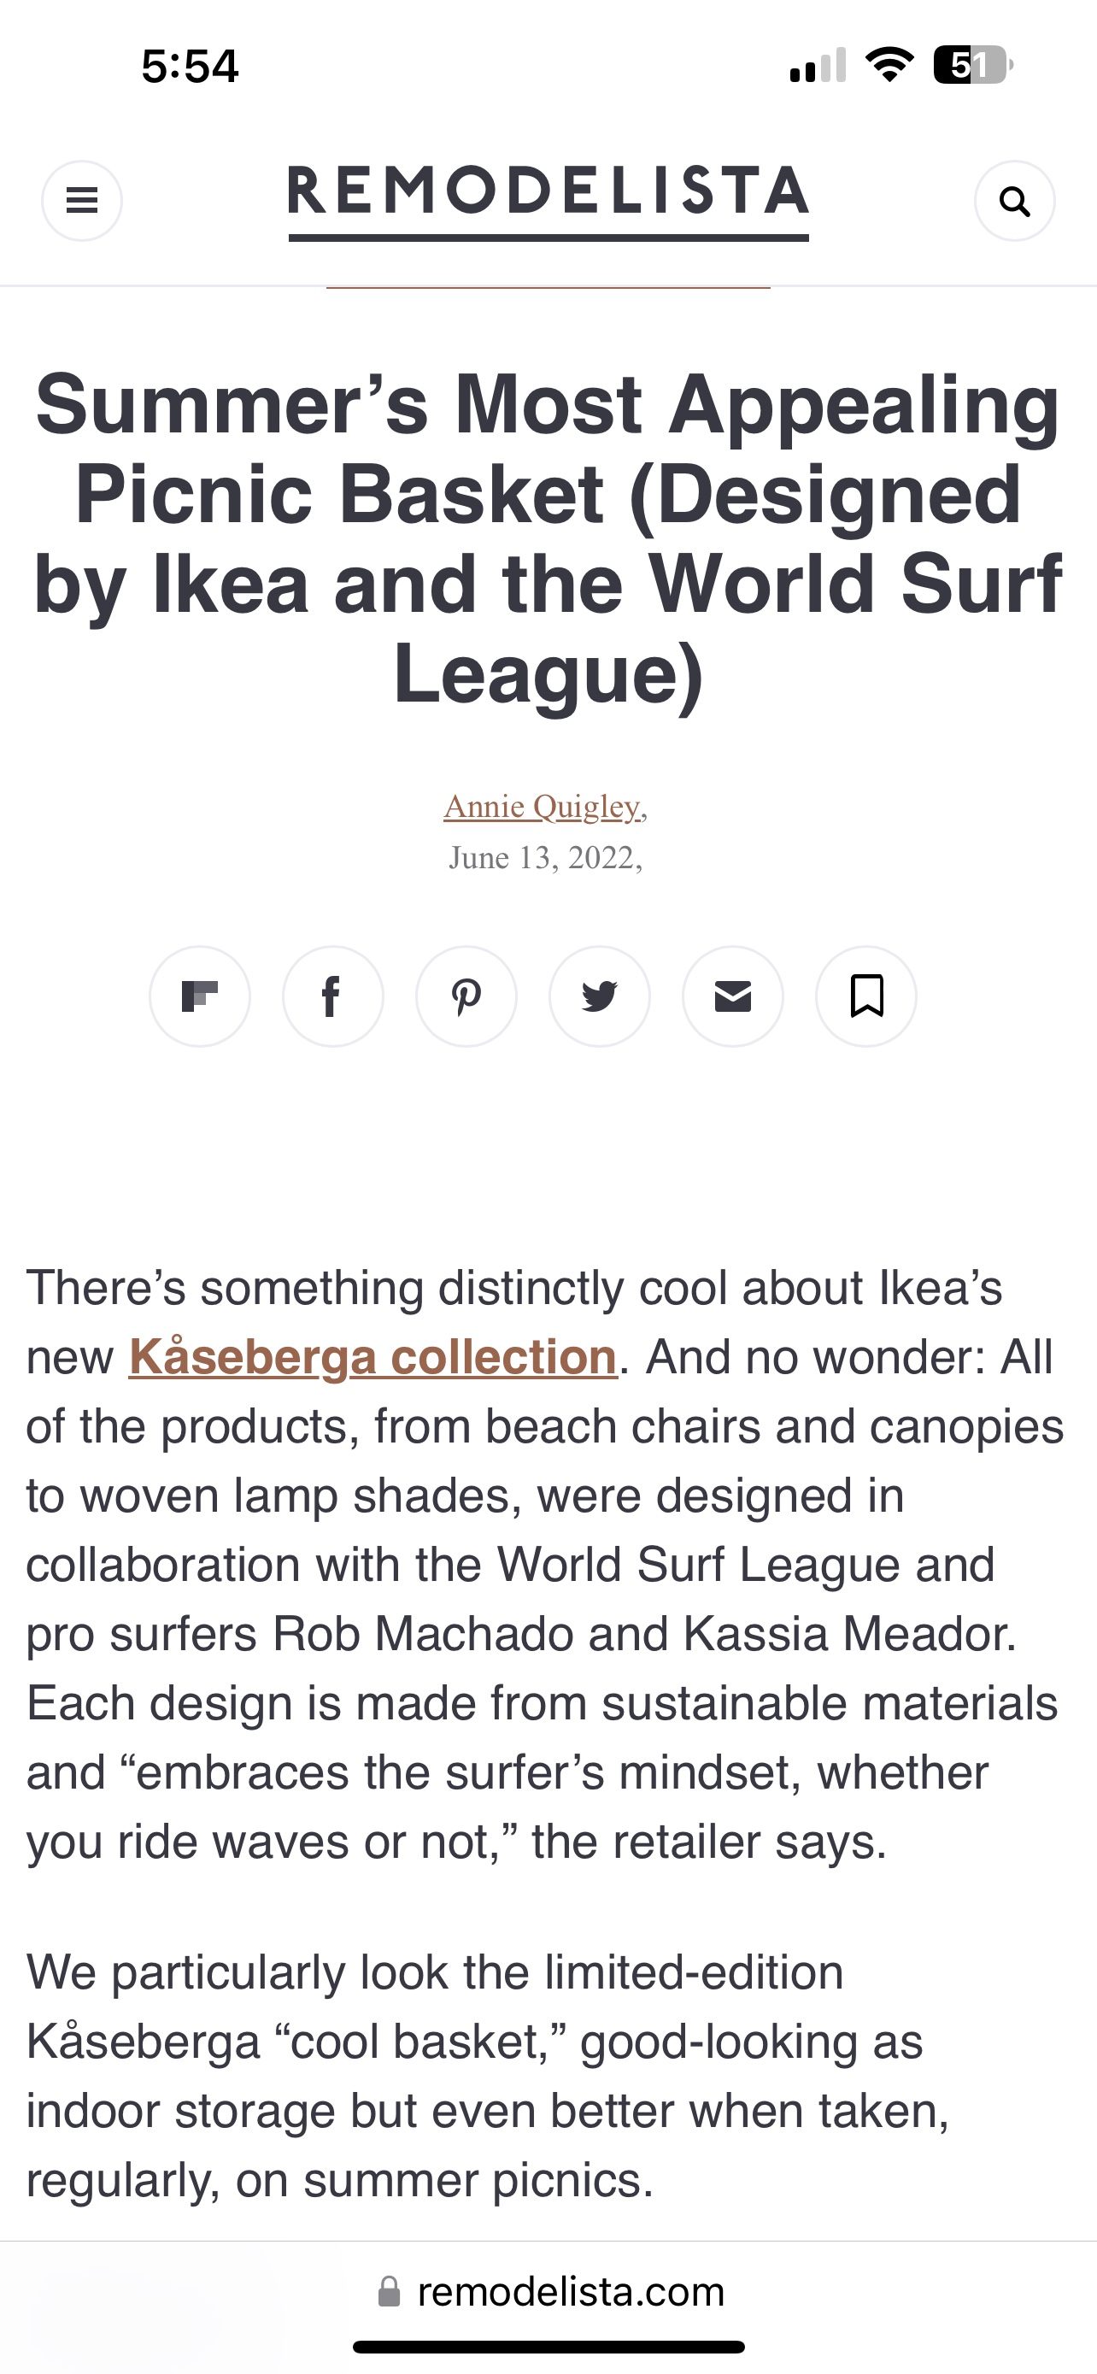
Task: Tap the remodelista.com address bar
Action: (570, 2291)
